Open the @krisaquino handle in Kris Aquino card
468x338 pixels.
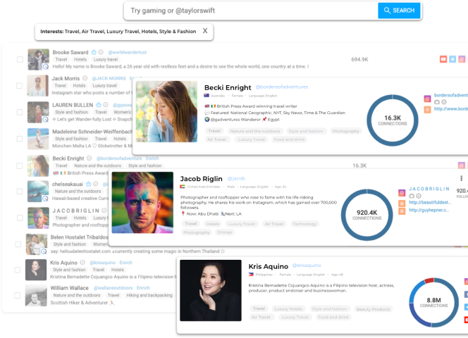[x=307, y=265]
